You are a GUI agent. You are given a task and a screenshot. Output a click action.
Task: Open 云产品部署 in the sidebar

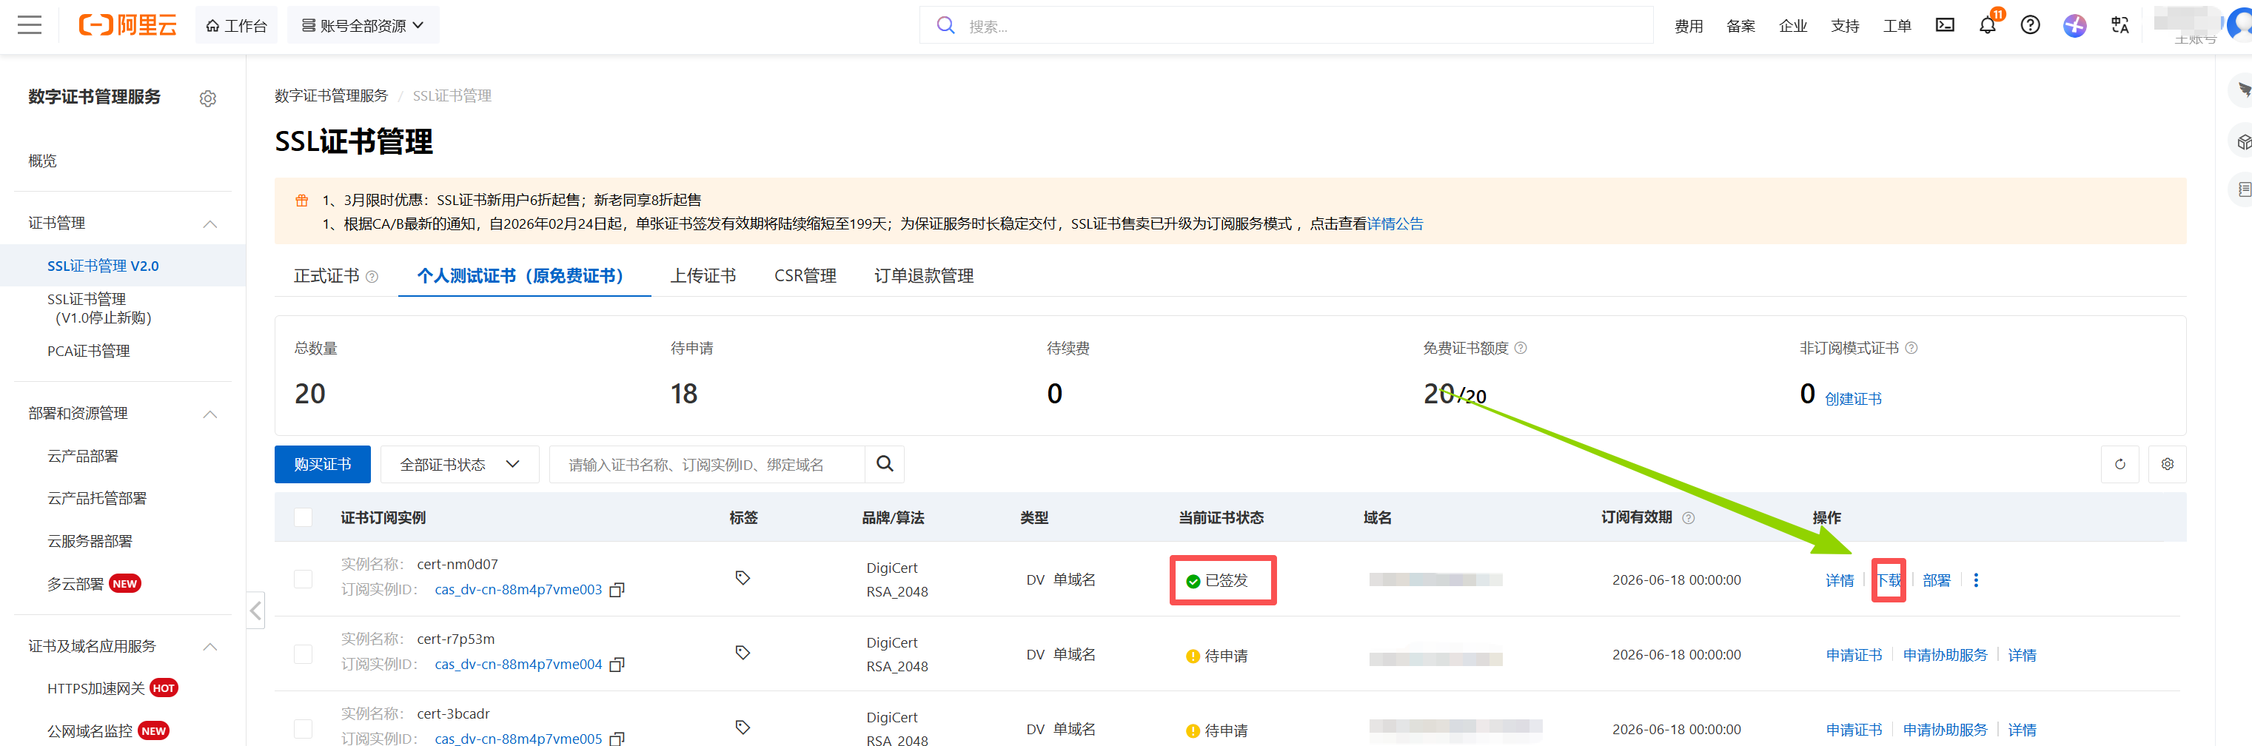point(83,456)
